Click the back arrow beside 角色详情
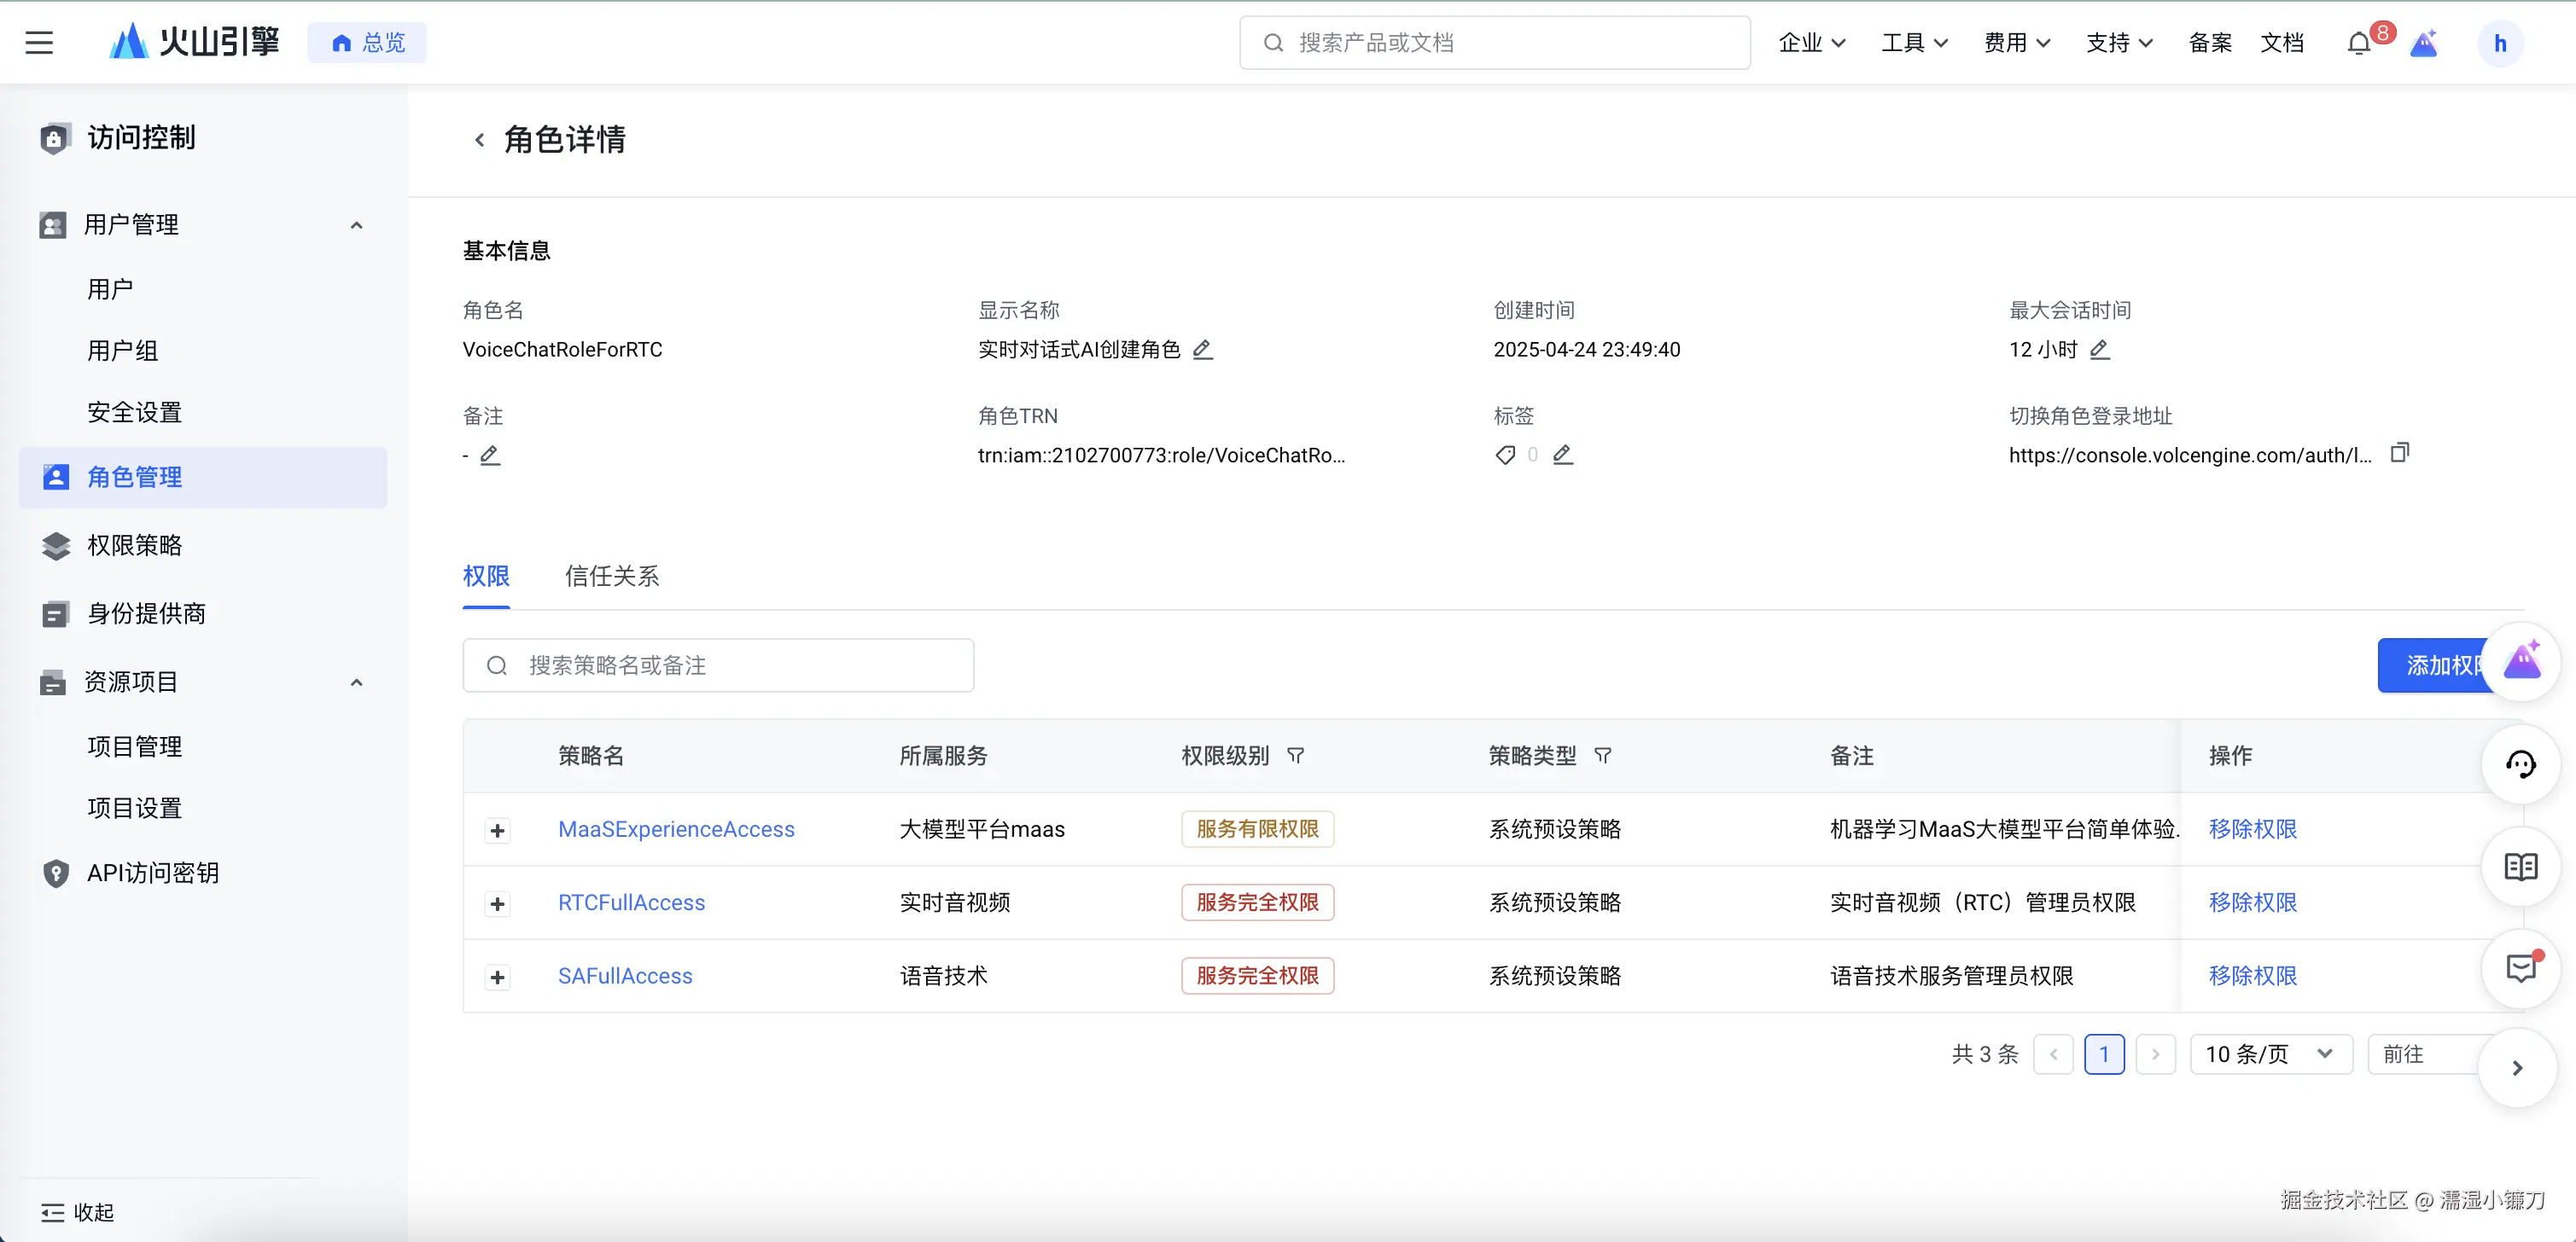Image resolution: width=2576 pixels, height=1242 pixels. click(x=479, y=140)
